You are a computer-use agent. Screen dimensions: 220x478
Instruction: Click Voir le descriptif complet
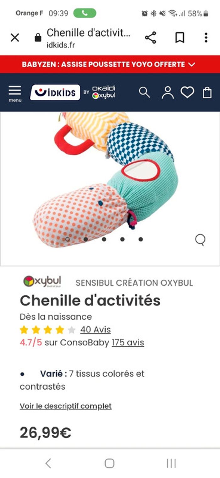[x=66, y=406]
